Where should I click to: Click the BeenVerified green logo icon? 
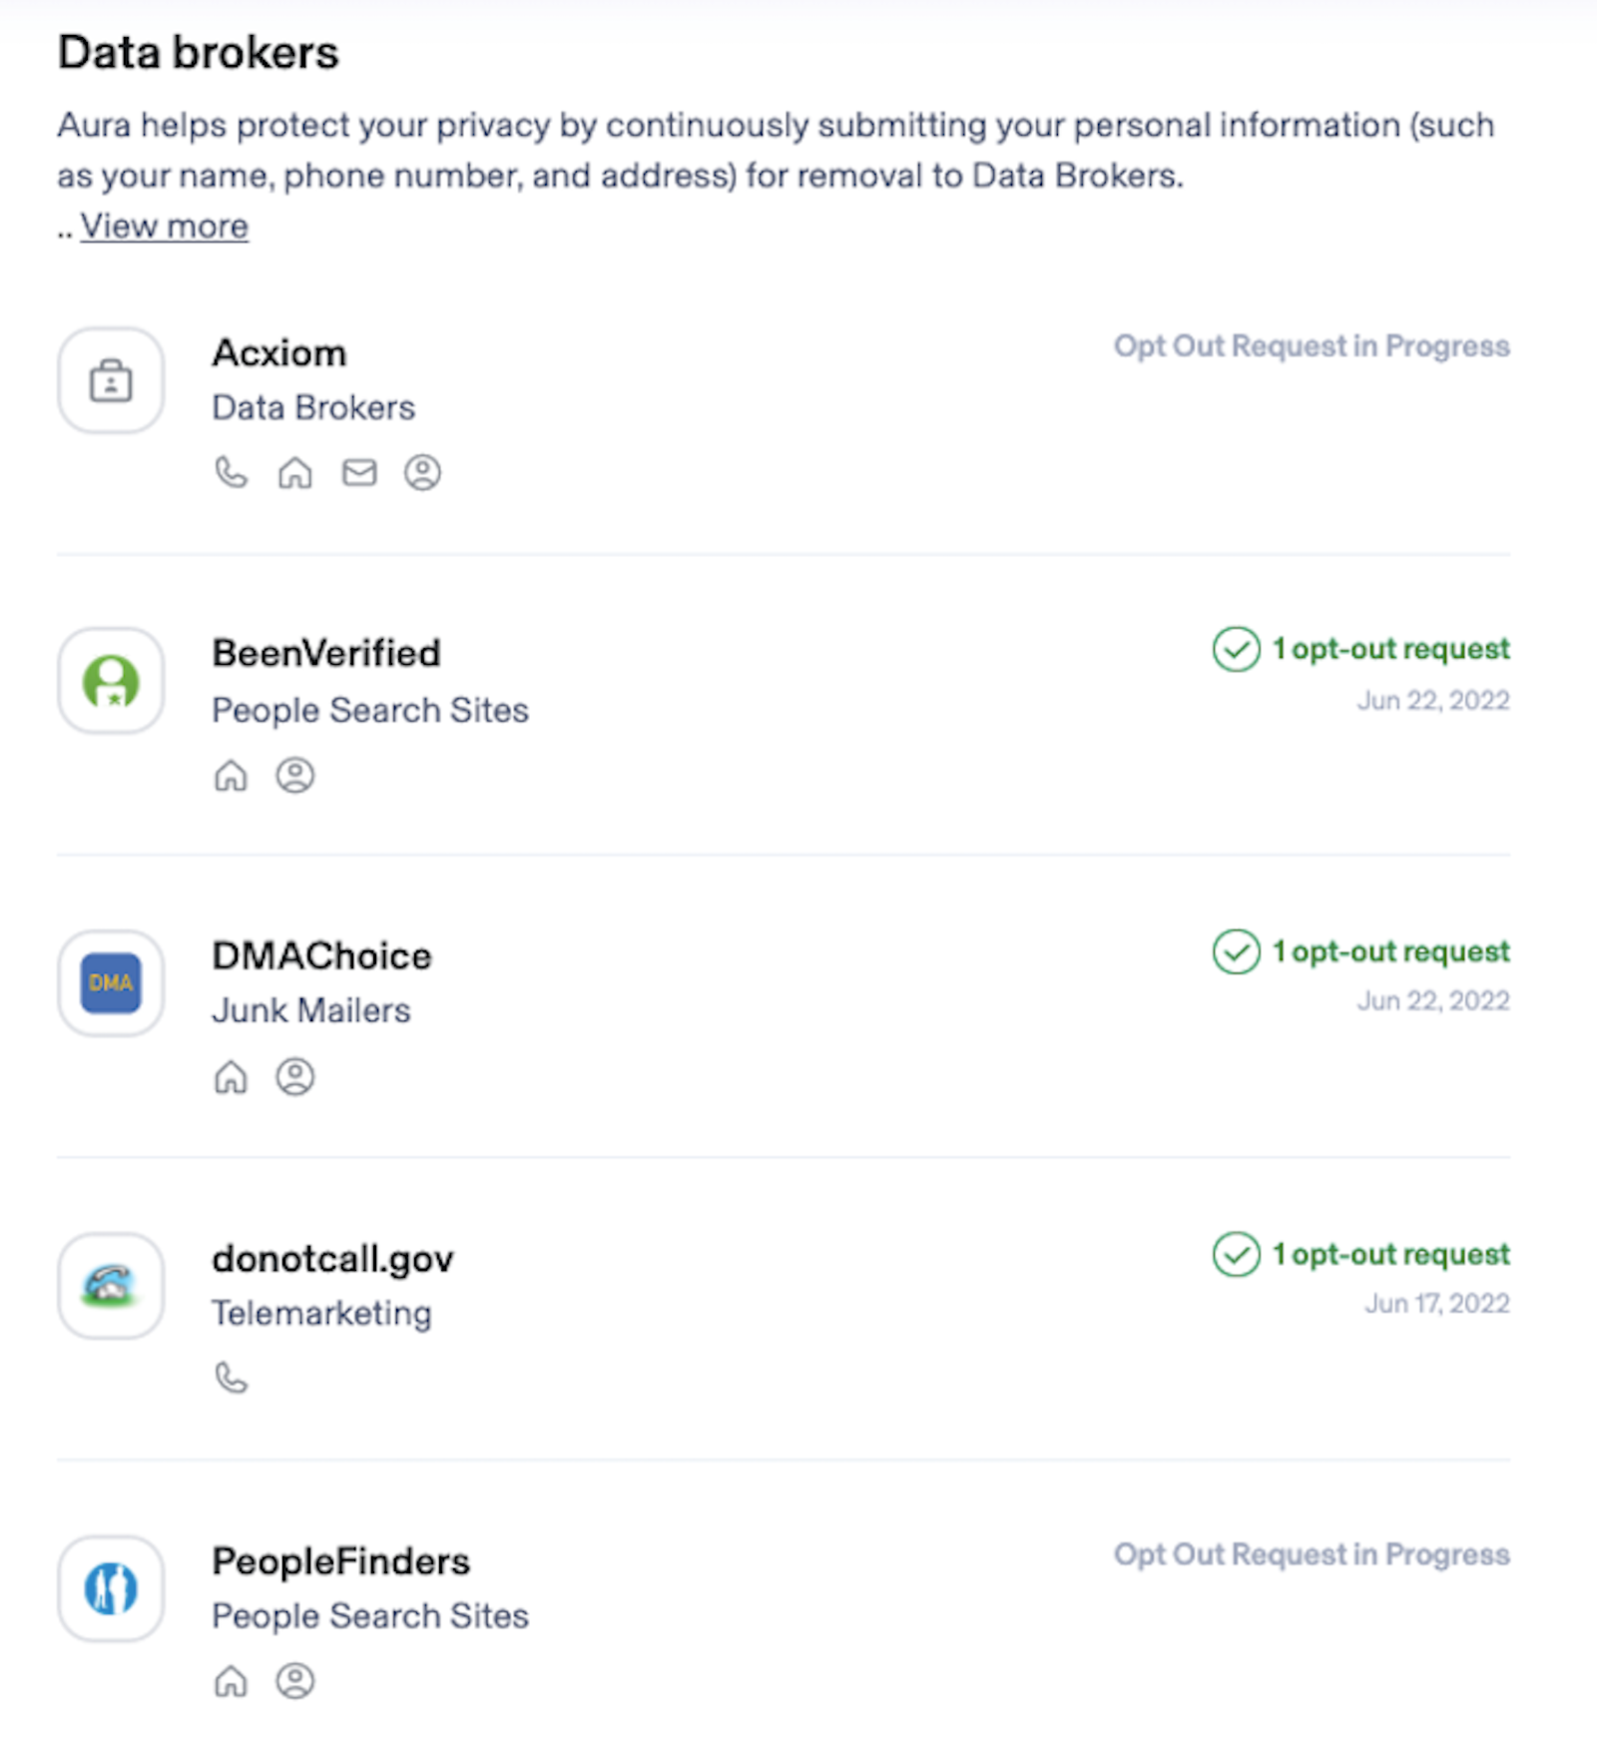pyautogui.click(x=111, y=681)
